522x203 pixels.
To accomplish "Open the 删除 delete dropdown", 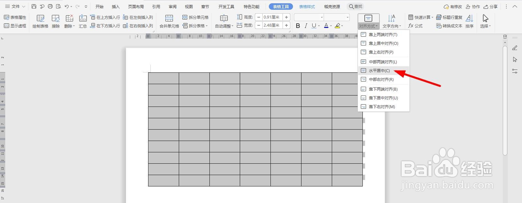I will pyautogui.click(x=69, y=21).
